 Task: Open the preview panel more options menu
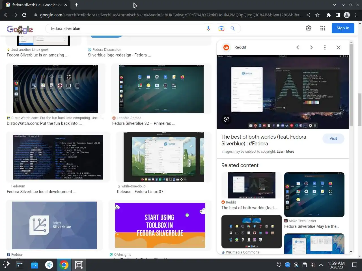[325, 47]
